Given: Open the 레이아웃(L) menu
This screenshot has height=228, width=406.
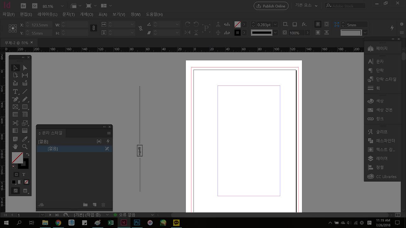Looking at the screenshot, I should pos(47,15).
